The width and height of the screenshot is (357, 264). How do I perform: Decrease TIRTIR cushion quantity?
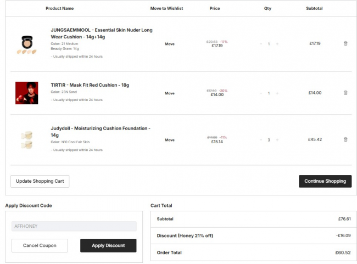point(260,93)
